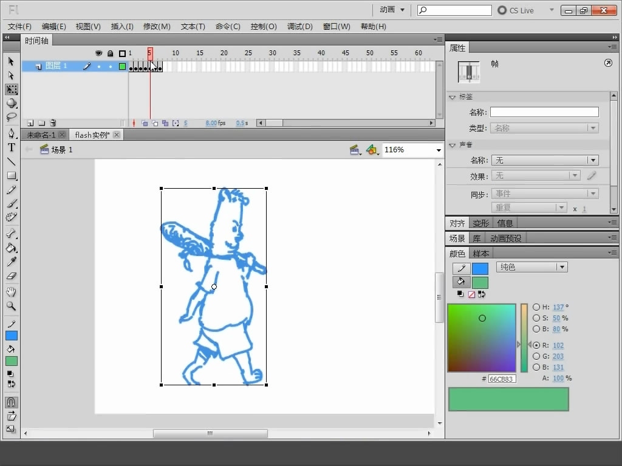Switch to 未命名-1 document tab
The width and height of the screenshot is (622, 466).
pyautogui.click(x=41, y=135)
